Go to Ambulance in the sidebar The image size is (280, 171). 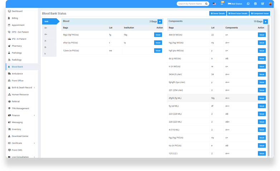pos(17,74)
